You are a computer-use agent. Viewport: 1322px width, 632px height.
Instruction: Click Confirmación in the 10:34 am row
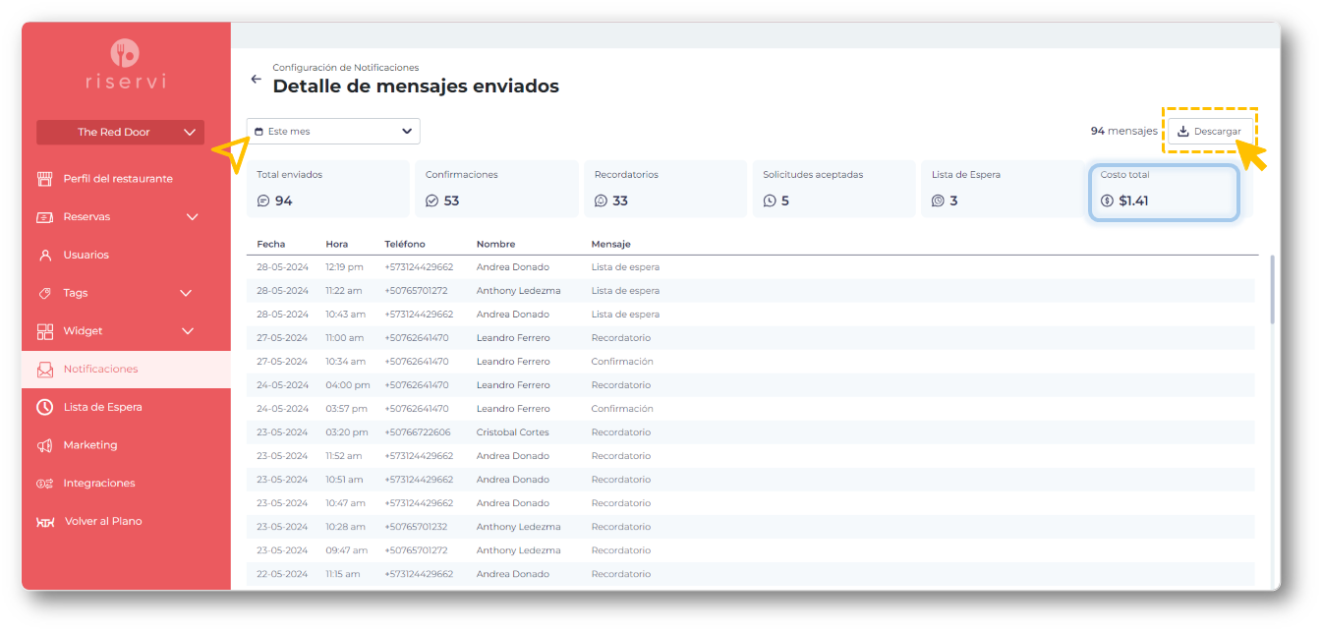point(622,362)
